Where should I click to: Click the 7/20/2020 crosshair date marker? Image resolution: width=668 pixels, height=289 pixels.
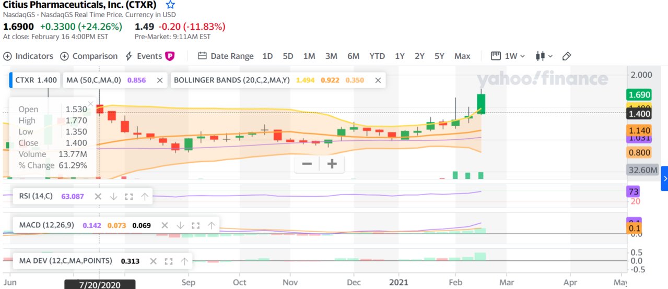(100, 284)
